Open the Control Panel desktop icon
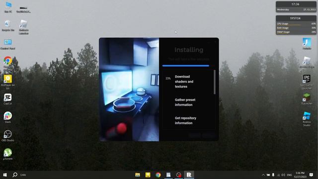Screen dimensions: 318x179 (8, 44)
